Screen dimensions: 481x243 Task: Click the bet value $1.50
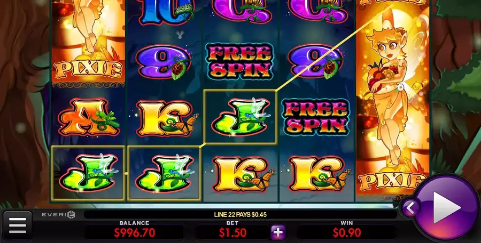point(232,233)
